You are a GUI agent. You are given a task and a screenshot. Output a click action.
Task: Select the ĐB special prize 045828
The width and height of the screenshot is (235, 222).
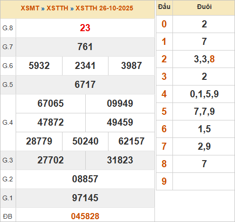(x=85, y=216)
